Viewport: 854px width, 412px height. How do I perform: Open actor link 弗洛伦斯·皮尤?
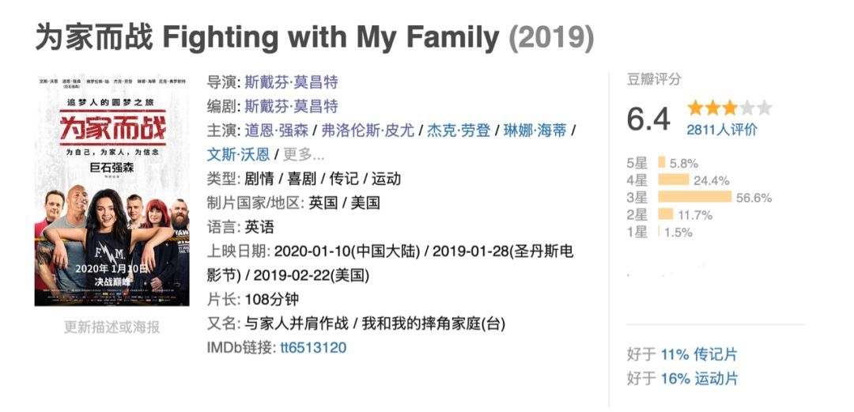[368, 130]
